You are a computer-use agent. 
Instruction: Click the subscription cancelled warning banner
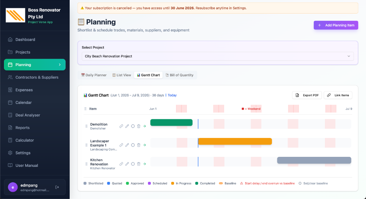pos(218,8)
